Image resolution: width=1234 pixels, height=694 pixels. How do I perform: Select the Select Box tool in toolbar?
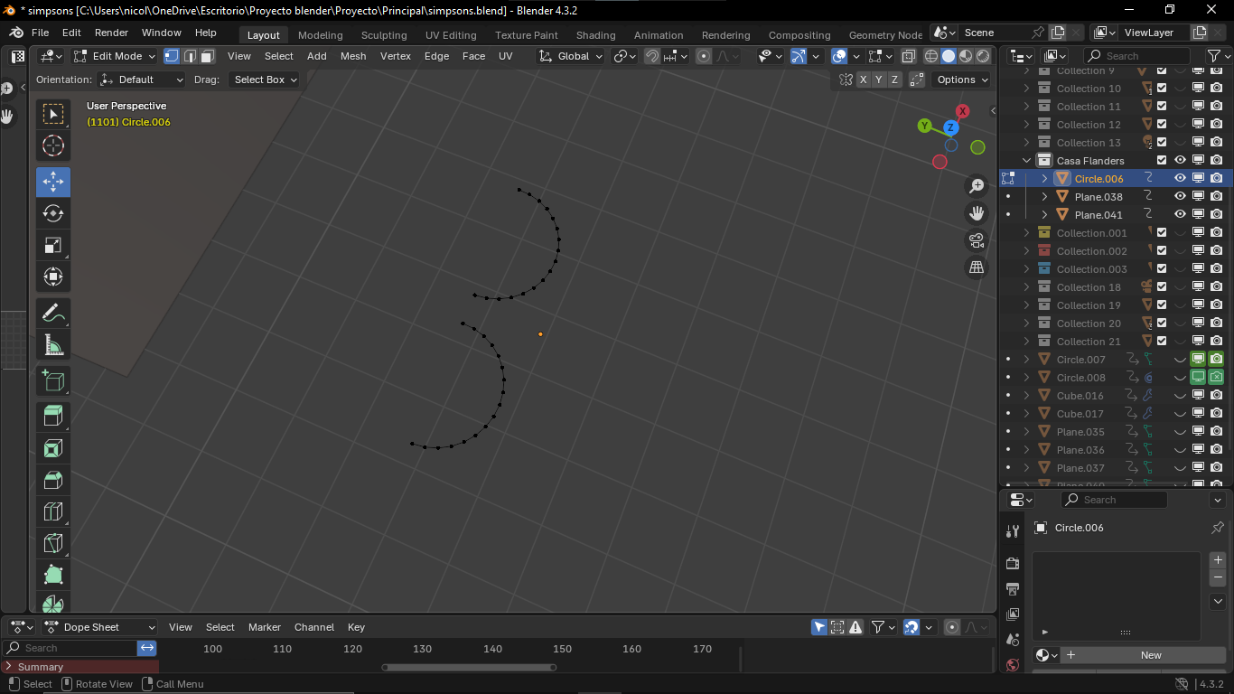(x=53, y=114)
